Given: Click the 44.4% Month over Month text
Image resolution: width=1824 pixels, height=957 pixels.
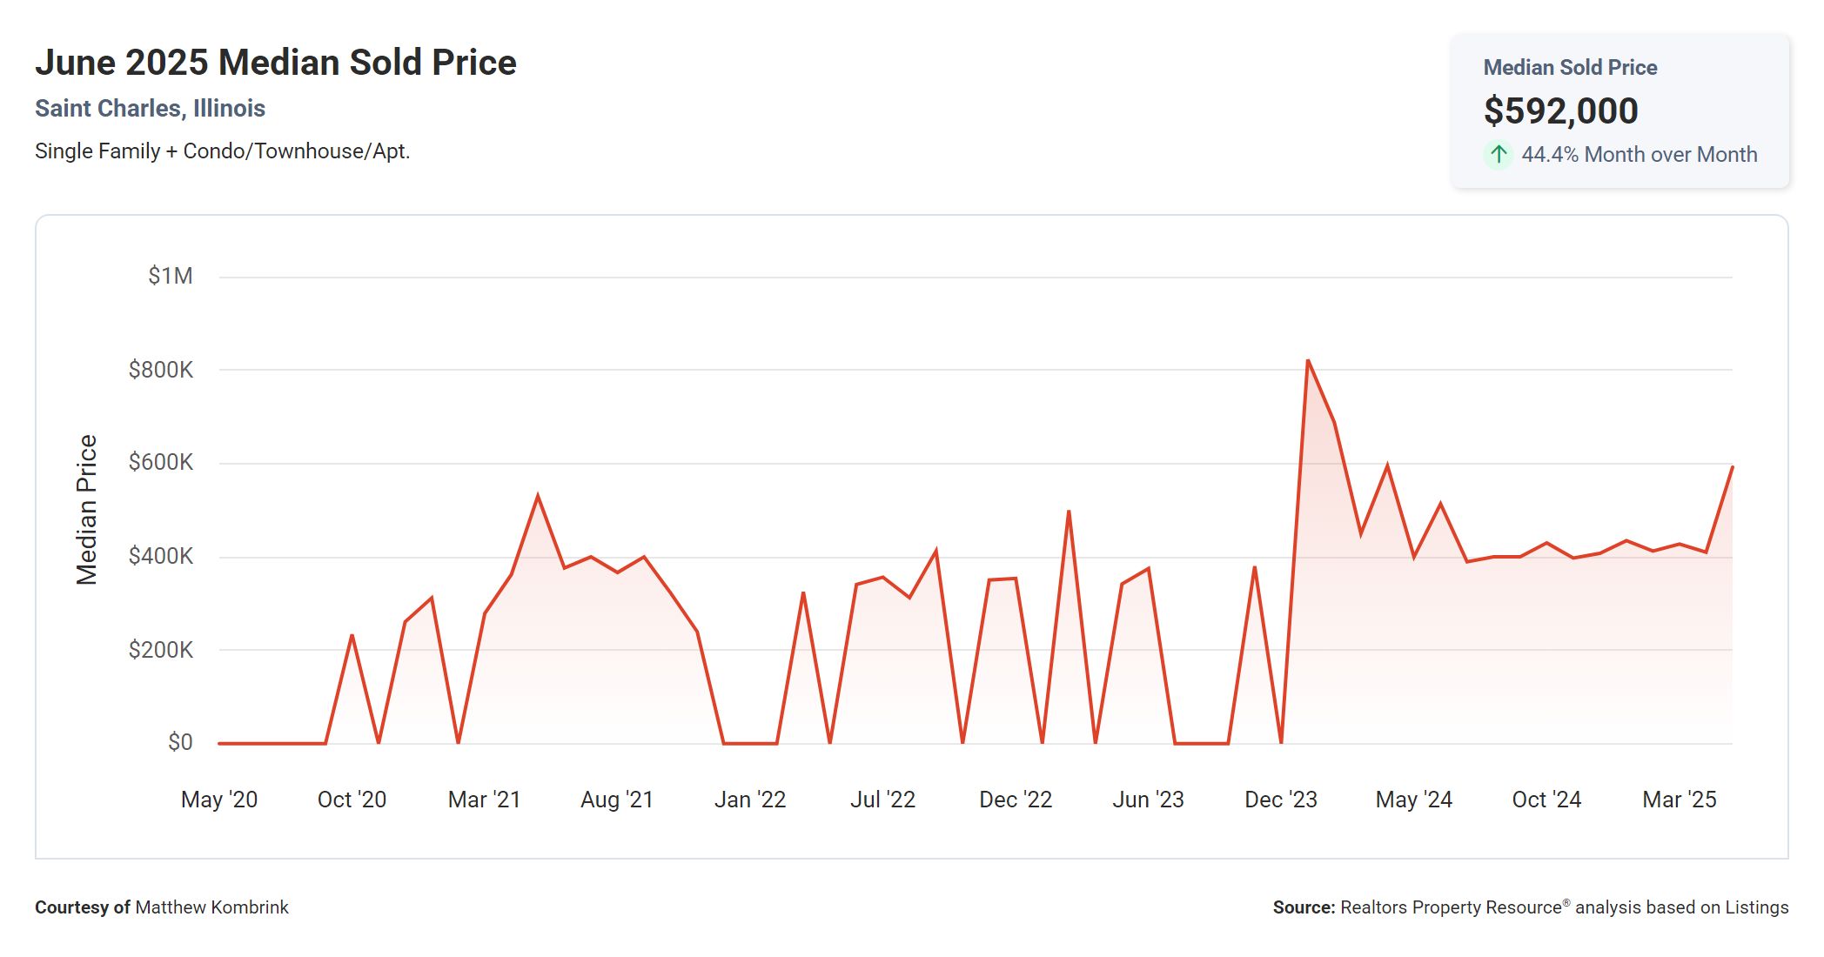Looking at the screenshot, I should pos(1639,155).
